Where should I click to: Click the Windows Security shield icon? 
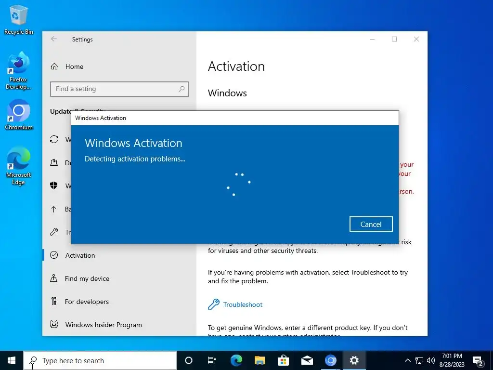(54, 185)
